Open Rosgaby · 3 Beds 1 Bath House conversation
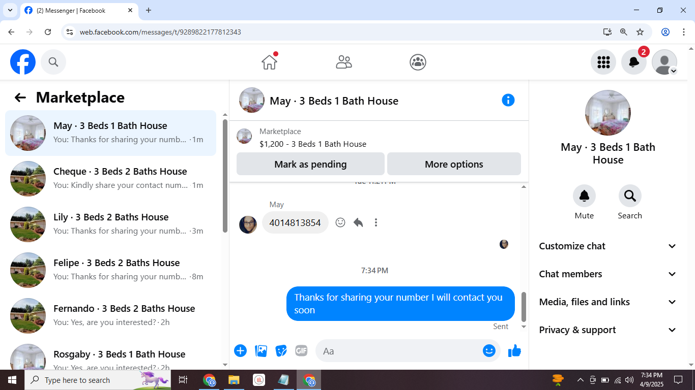 [x=111, y=355]
